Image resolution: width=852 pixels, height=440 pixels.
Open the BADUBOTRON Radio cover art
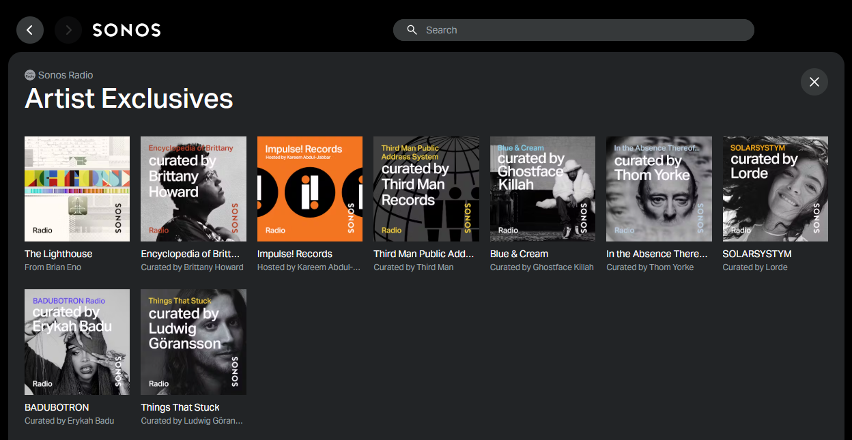(77, 342)
